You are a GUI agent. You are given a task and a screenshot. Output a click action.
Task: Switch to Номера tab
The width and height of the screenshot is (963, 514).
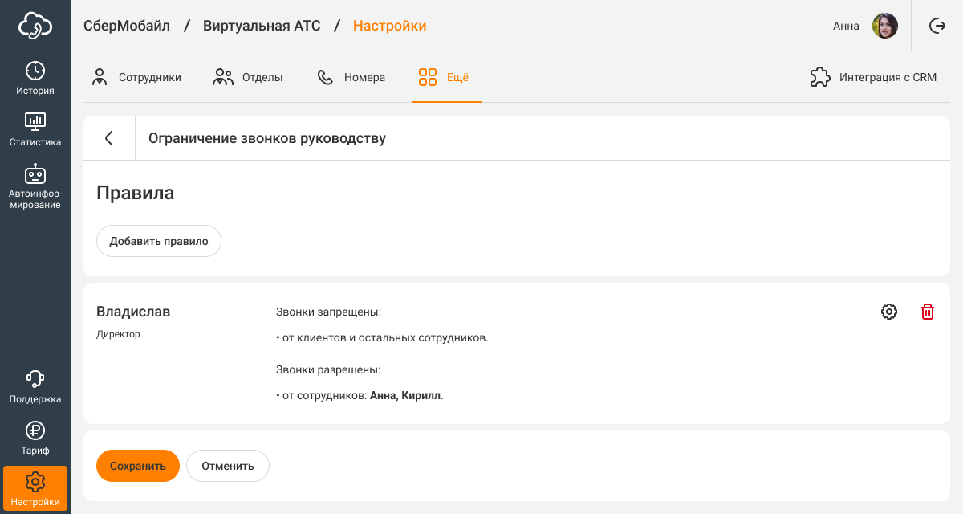351,78
